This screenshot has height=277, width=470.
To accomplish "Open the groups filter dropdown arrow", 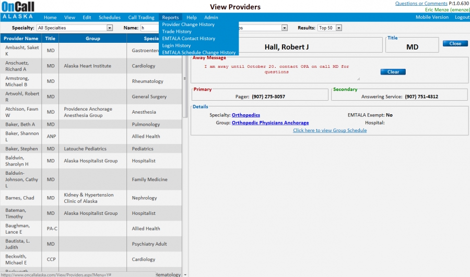I will (x=285, y=28).
